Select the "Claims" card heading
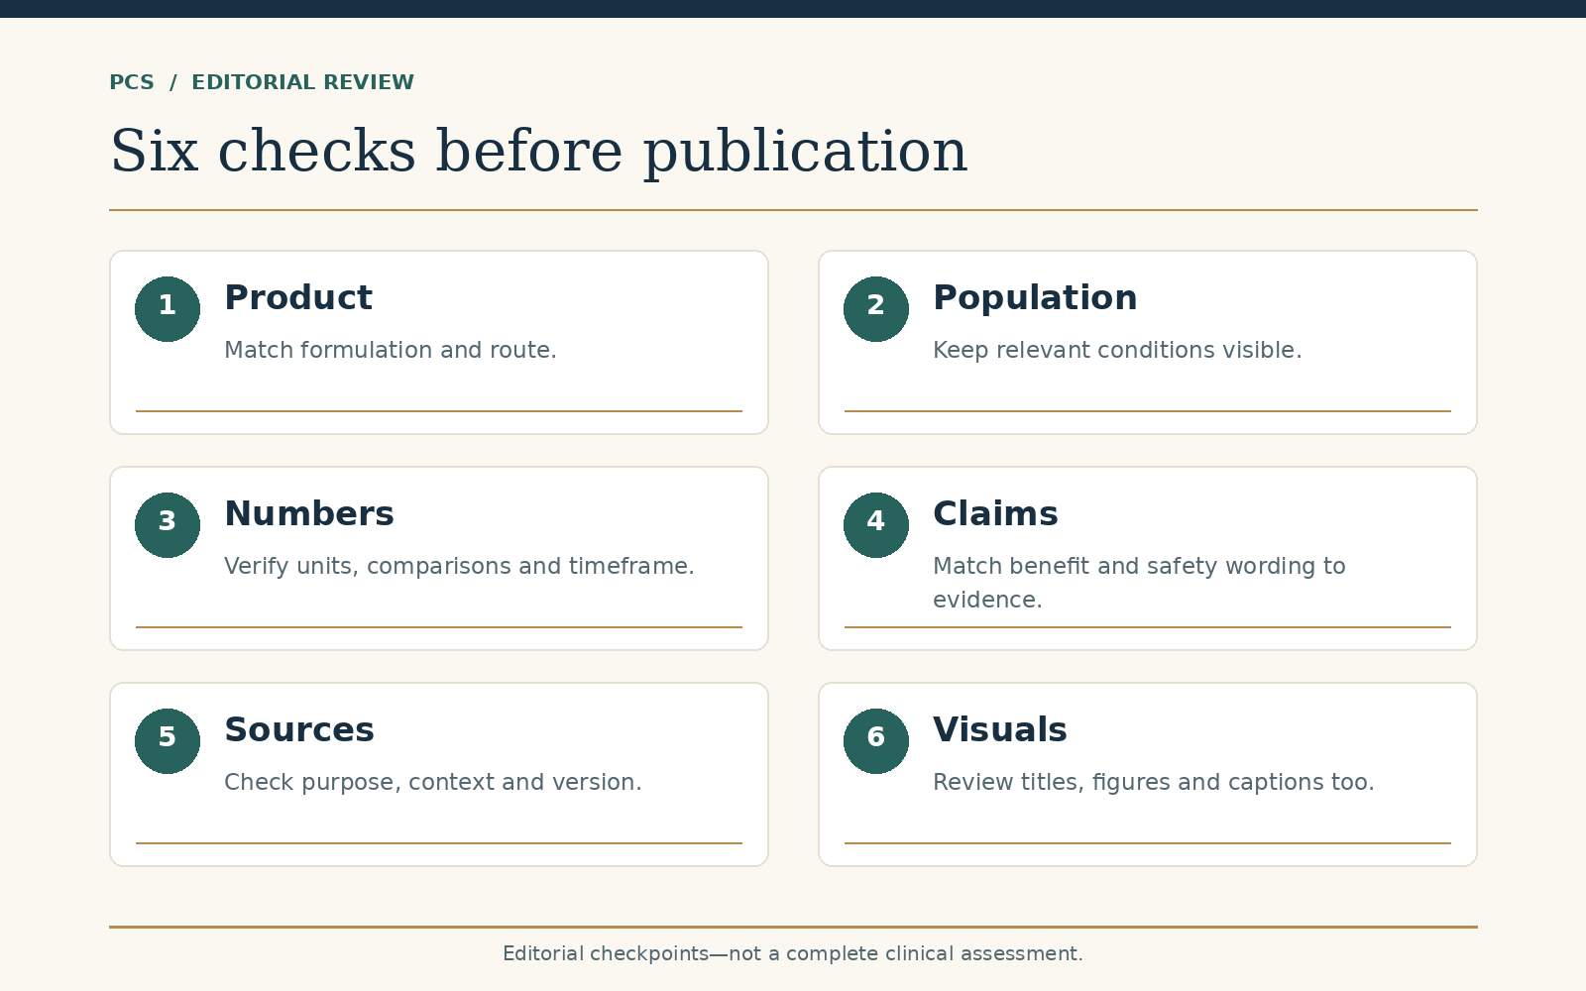 click(995, 514)
